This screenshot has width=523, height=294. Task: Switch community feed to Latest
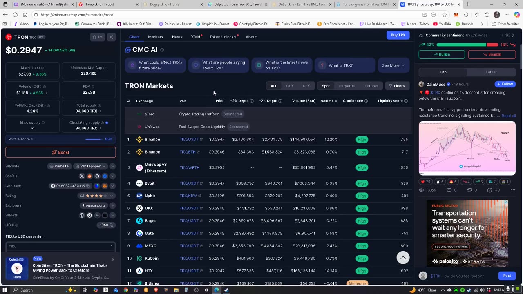point(491,72)
